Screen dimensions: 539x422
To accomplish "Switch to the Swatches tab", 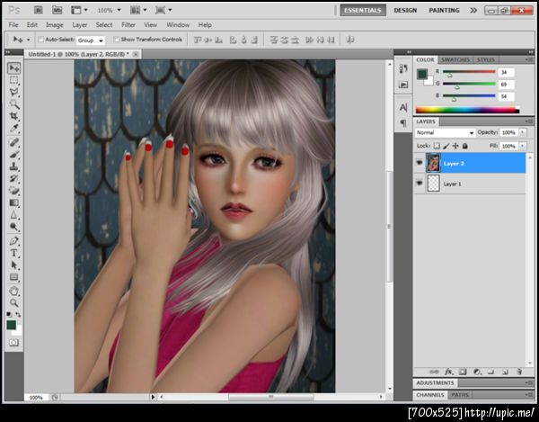I will (x=457, y=59).
